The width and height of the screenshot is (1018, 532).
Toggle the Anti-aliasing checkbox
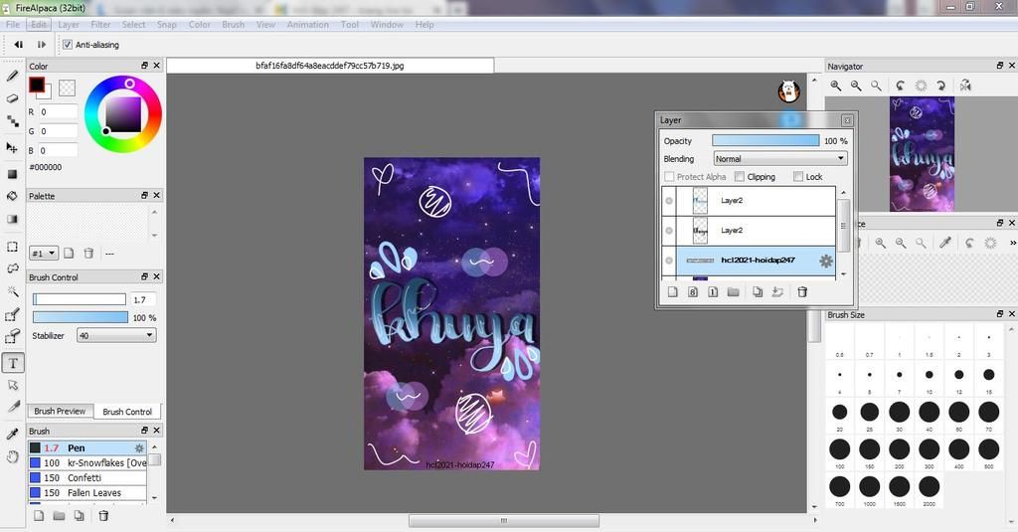[68, 45]
